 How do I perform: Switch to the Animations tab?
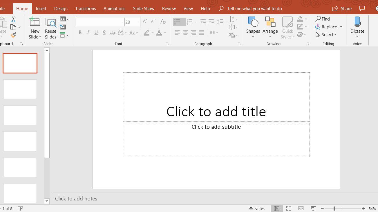pyautogui.click(x=115, y=9)
